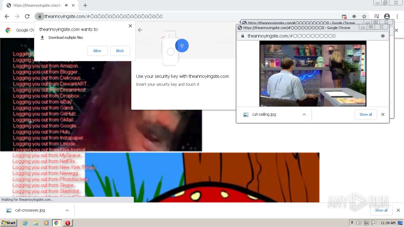Go back in the security key dialog
This screenshot has width=404, height=227.
(x=140, y=30)
